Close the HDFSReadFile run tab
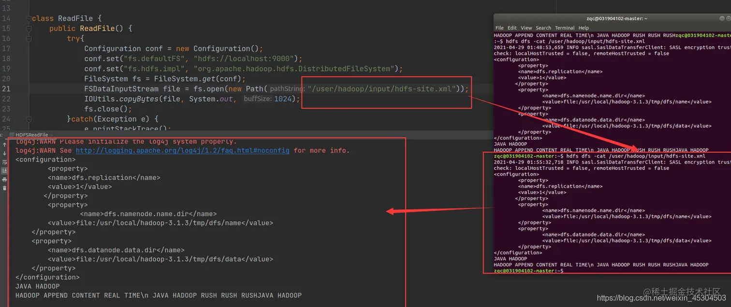 [x=52, y=135]
